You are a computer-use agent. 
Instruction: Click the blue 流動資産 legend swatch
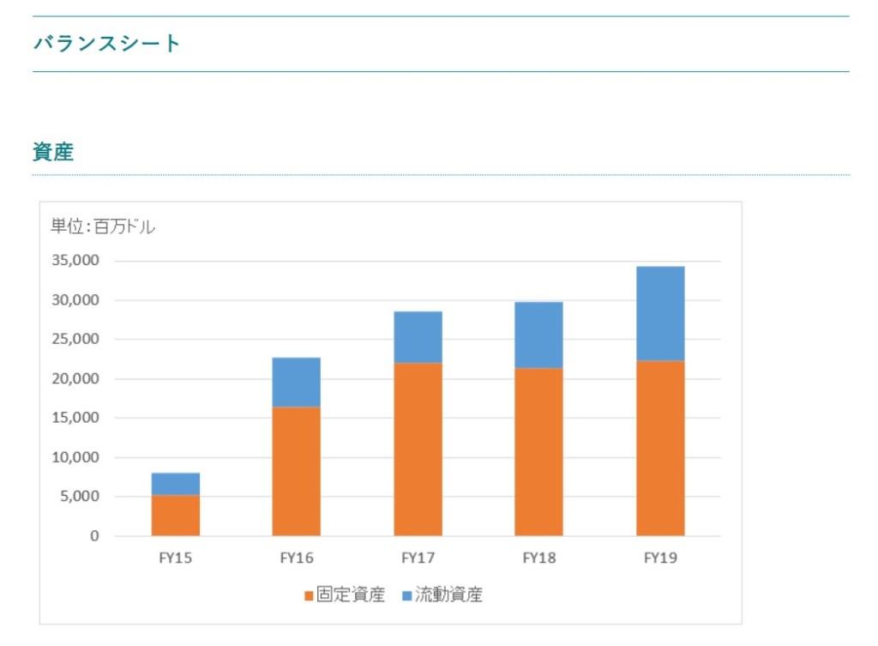coord(407,595)
